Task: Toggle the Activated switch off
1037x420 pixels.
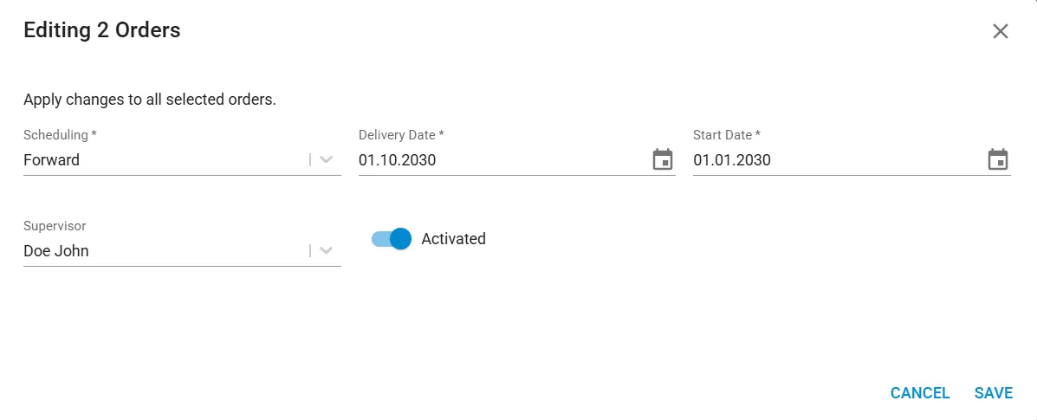Action: pyautogui.click(x=392, y=239)
